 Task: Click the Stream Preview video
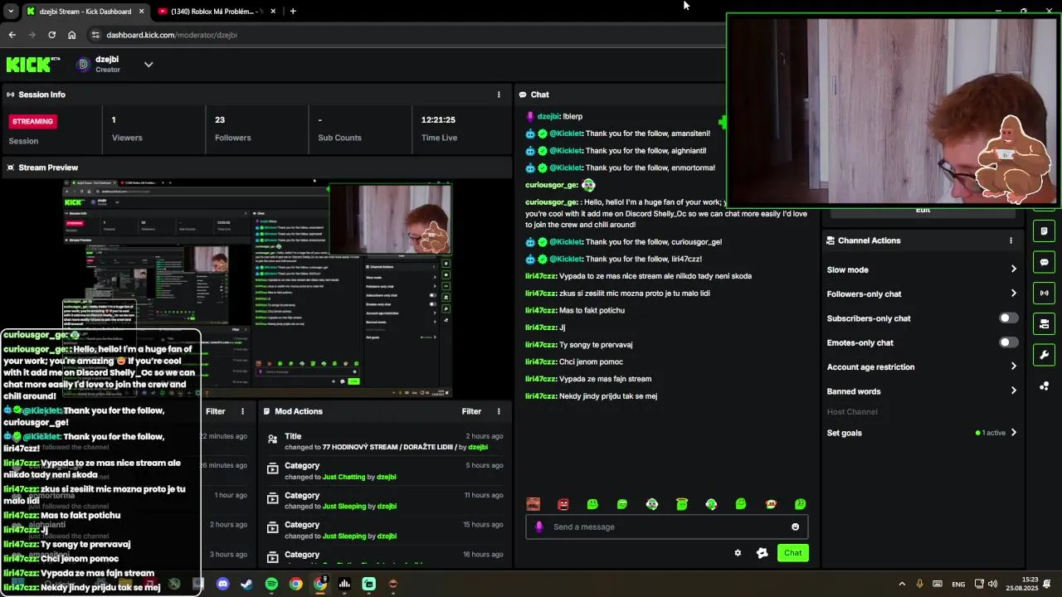coord(258,289)
